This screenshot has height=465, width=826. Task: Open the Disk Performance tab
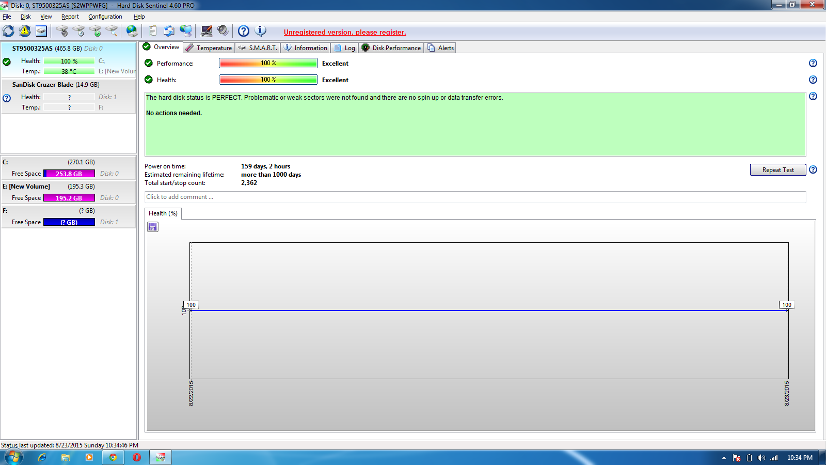pyautogui.click(x=391, y=48)
